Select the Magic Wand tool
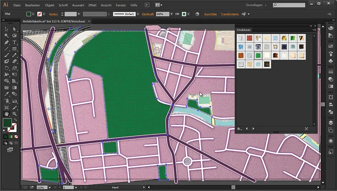This screenshot has height=191, width=337. pyautogui.click(x=6, y=35)
